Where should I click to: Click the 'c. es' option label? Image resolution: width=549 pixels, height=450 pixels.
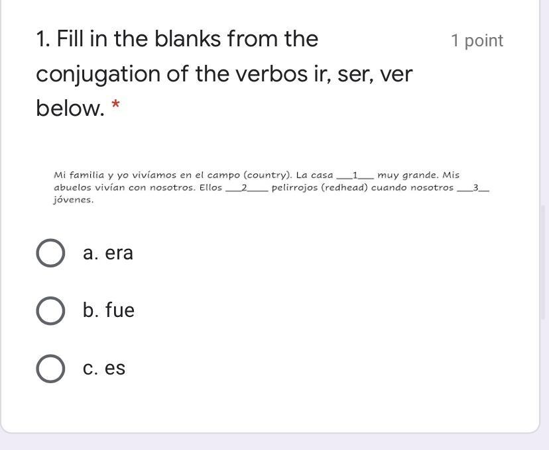pos(104,368)
